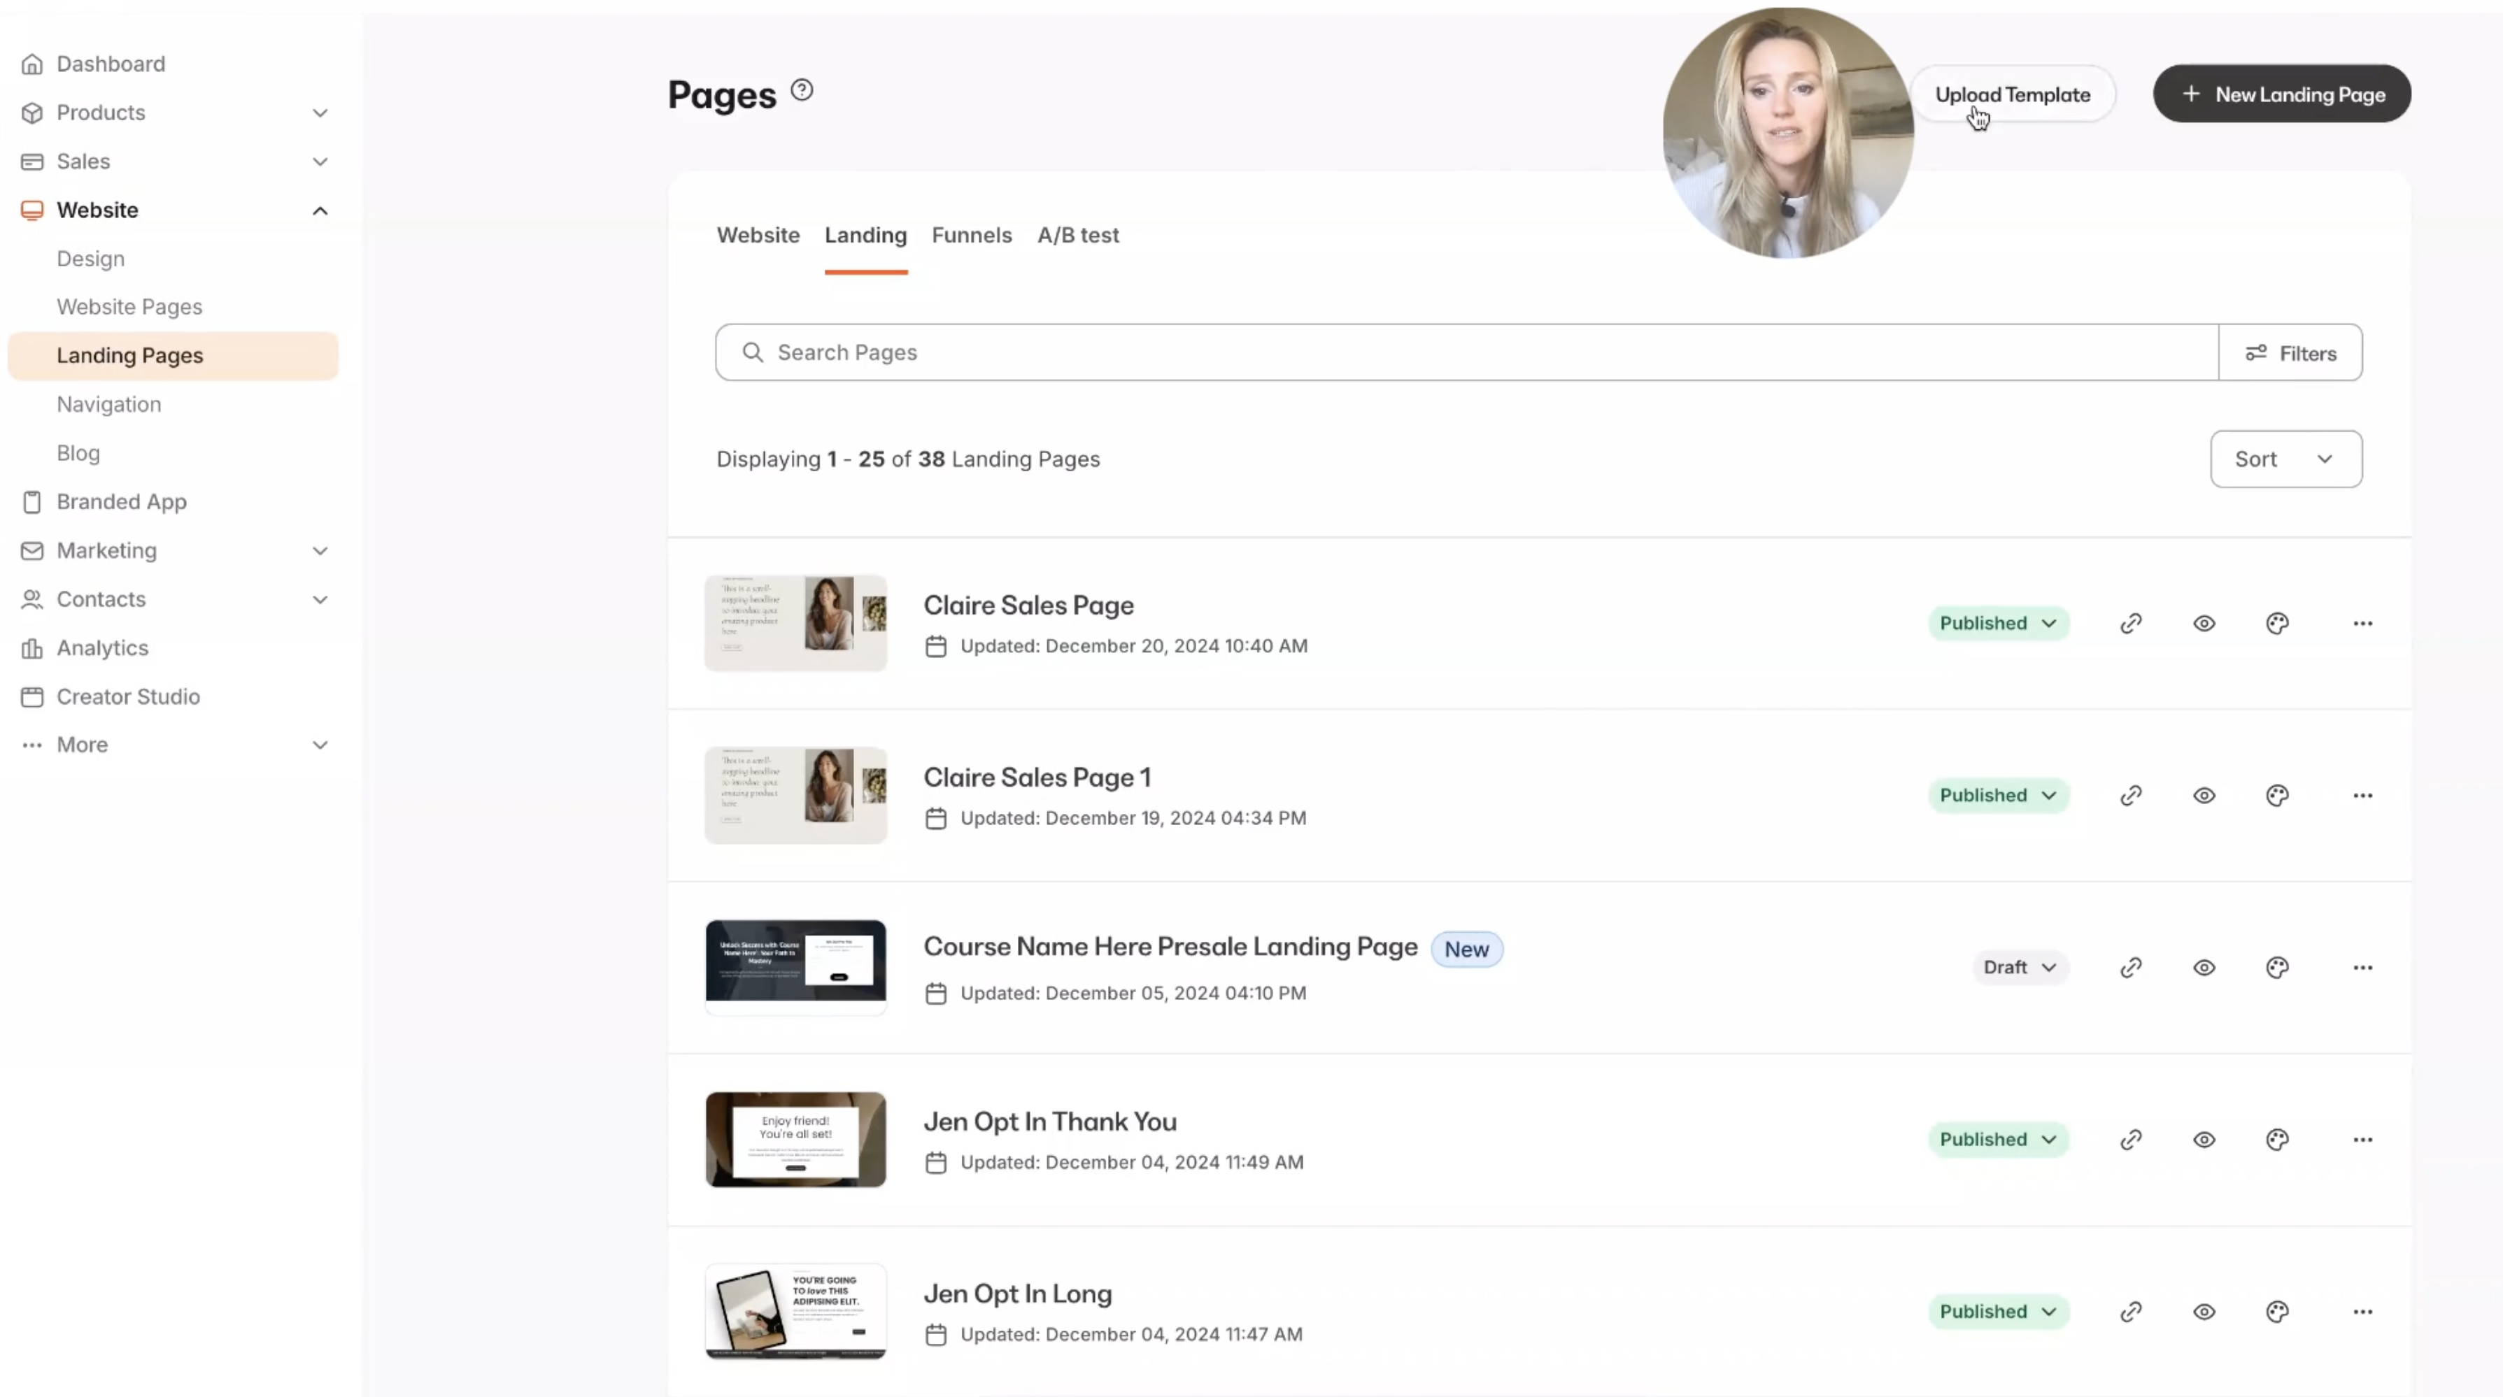Viewport: 2503px width, 1397px height.
Task: Click eye preview icon for Jen Opt In Long
Action: coord(2204,1312)
